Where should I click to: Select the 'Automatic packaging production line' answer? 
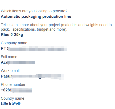pos(36,17)
